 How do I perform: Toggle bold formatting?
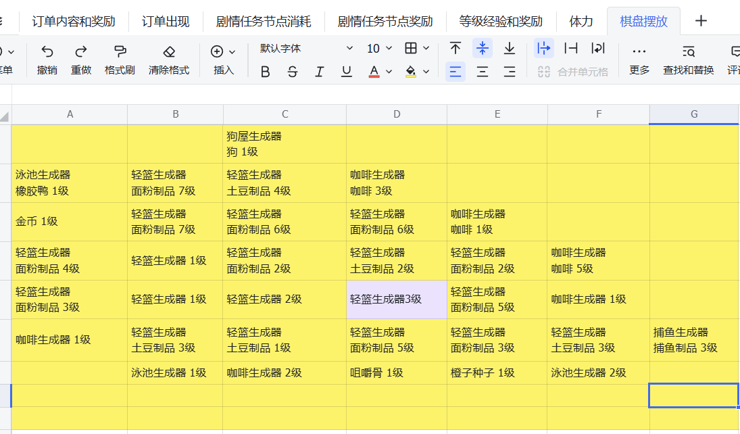265,72
